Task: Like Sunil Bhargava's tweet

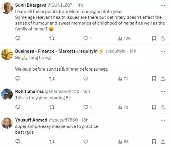Action: [x=86, y=38]
